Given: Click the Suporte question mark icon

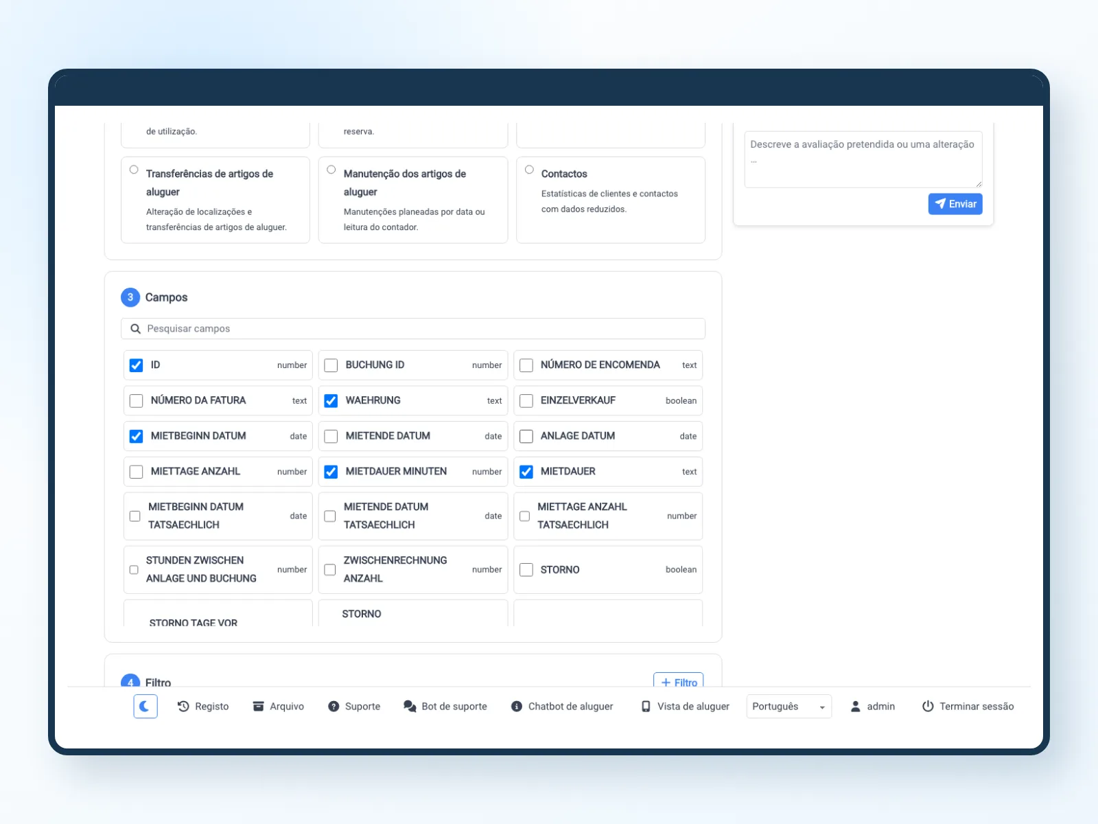Looking at the screenshot, I should point(334,707).
